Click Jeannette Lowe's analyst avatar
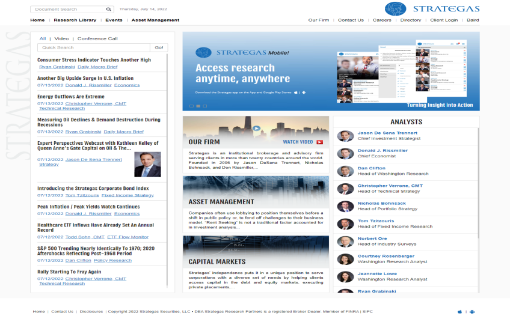The height and width of the screenshot is (322, 510). tap(345, 276)
